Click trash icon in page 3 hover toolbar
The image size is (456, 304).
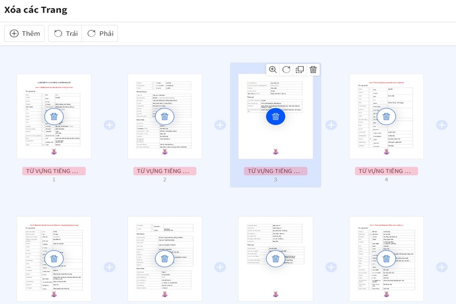click(313, 70)
